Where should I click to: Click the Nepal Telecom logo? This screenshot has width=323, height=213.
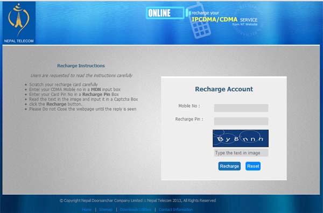pos(19,23)
